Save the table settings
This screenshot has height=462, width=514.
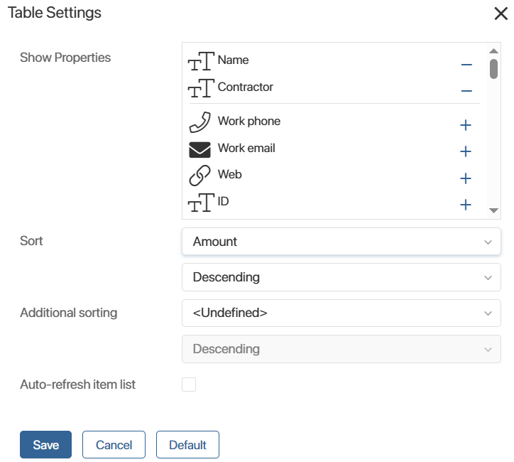coord(45,445)
